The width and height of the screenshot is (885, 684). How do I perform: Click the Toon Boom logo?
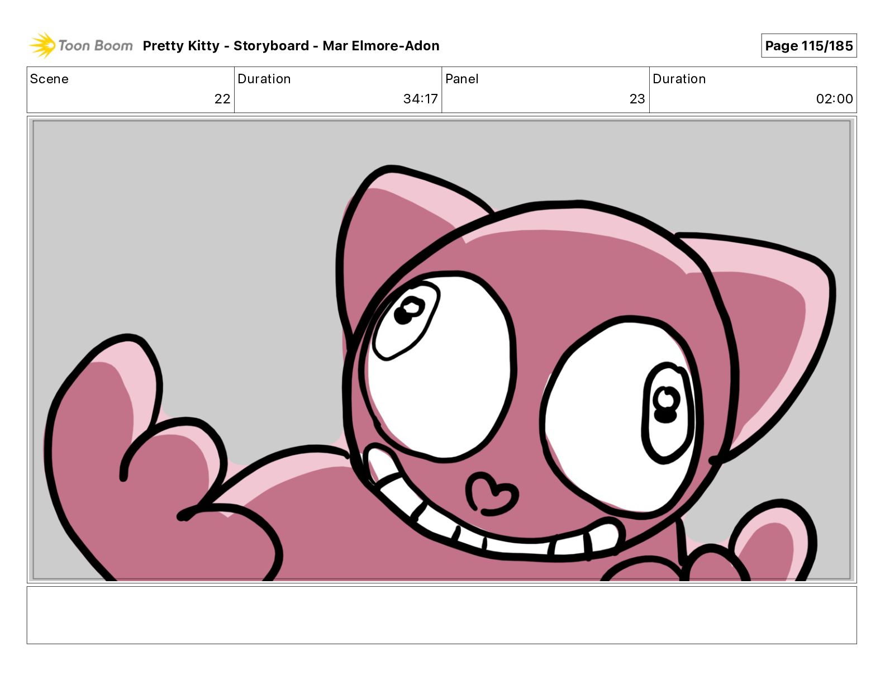pyautogui.click(x=81, y=45)
